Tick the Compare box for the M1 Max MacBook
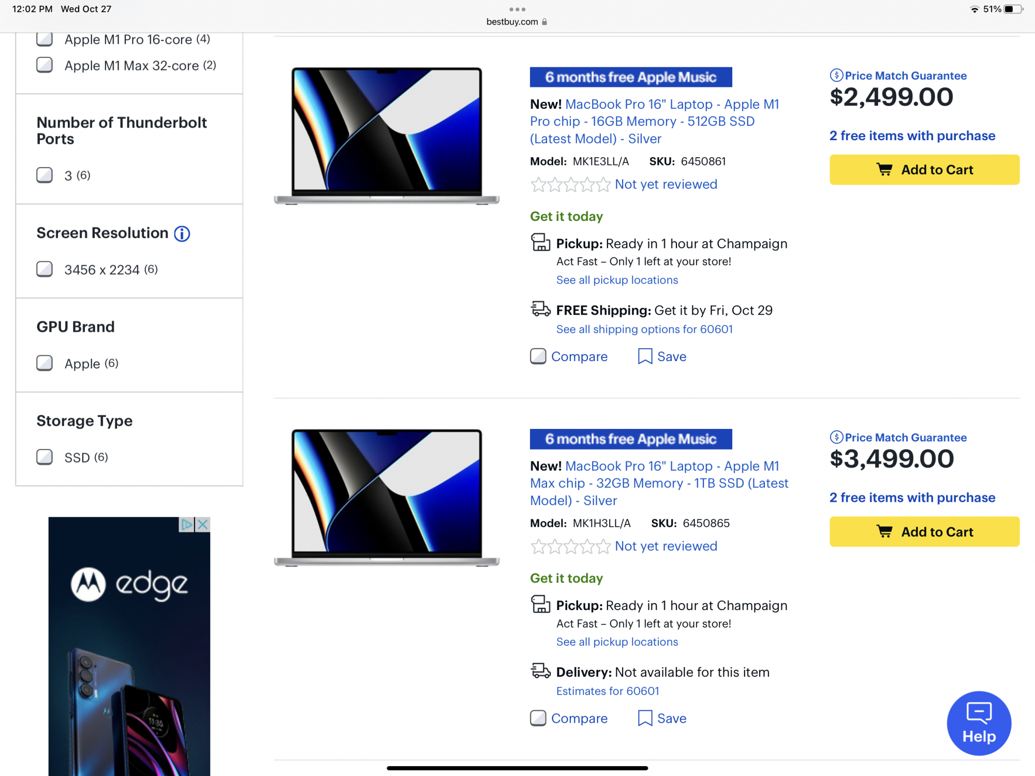 click(538, 718)
